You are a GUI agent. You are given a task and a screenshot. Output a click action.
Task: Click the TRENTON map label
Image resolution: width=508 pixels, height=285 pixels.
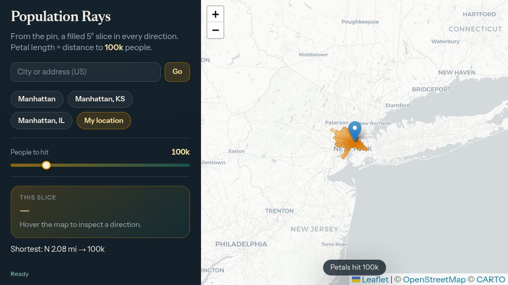279,211
